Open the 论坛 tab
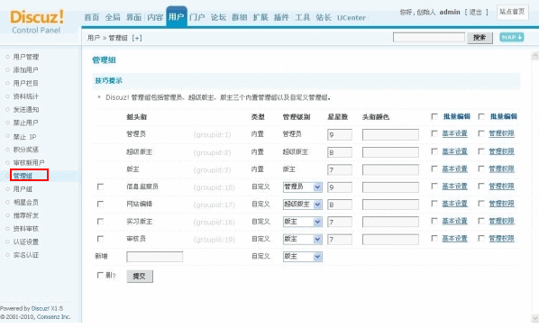This screenshot has height=328, width=539. [218, 17]
